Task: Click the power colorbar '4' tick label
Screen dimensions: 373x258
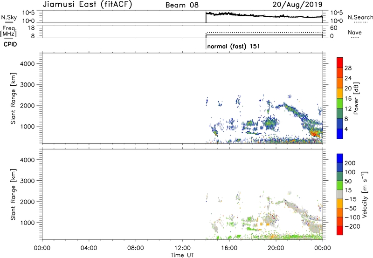Action: 346,129
